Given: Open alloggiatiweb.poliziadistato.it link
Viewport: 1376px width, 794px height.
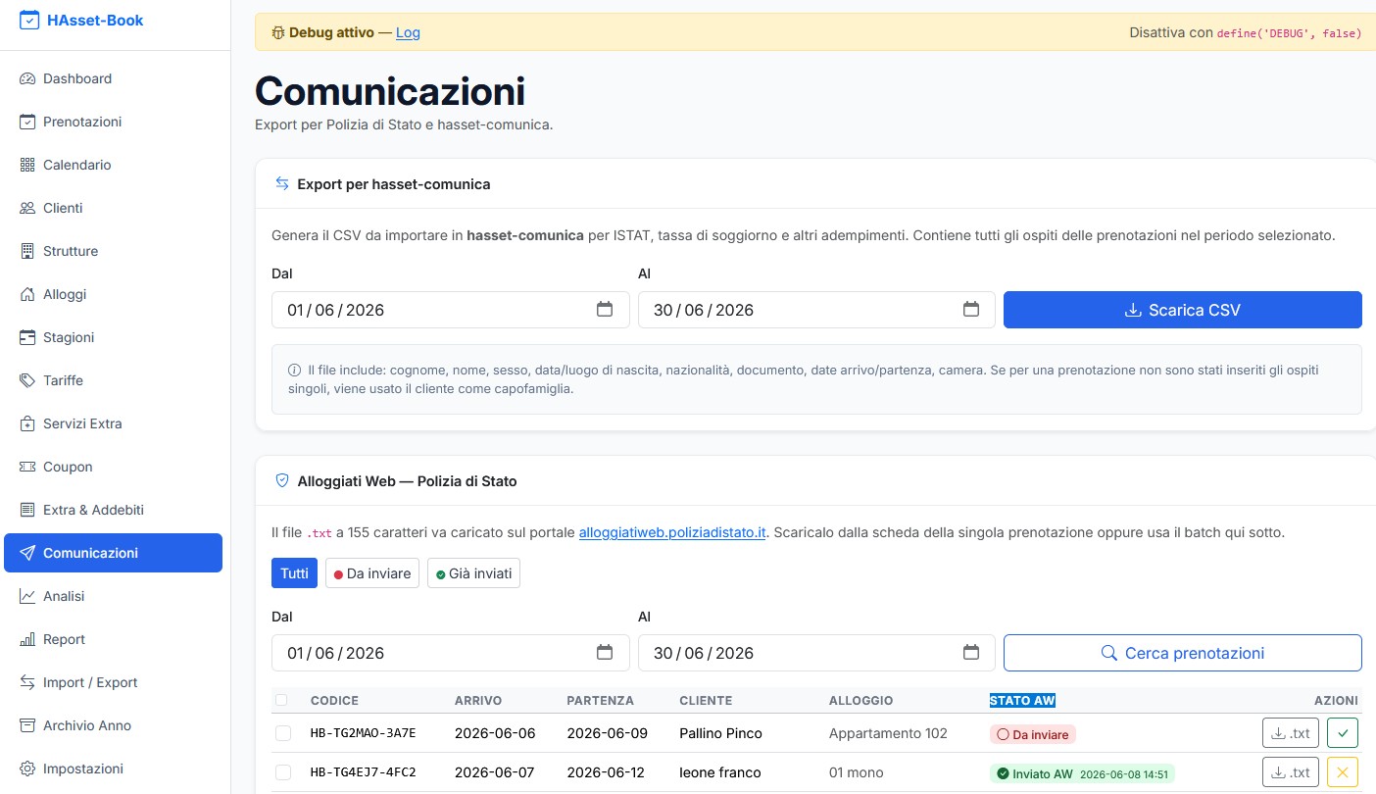Looking at the screenshot, I should (672, 533).
